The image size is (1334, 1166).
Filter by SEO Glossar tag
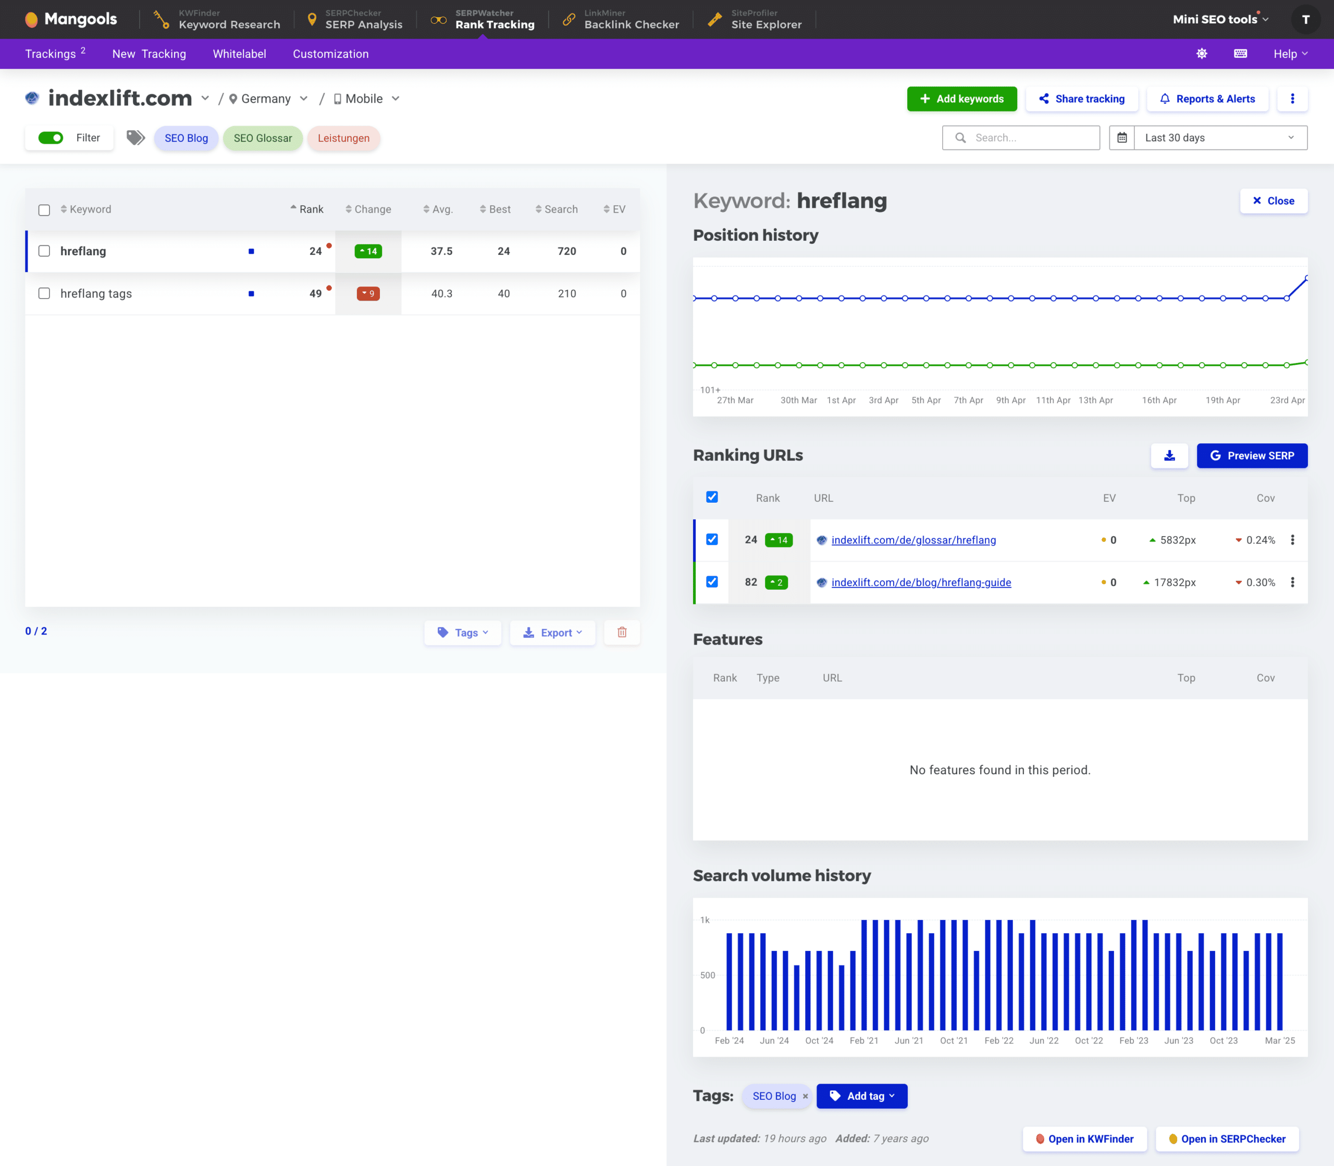263,138
